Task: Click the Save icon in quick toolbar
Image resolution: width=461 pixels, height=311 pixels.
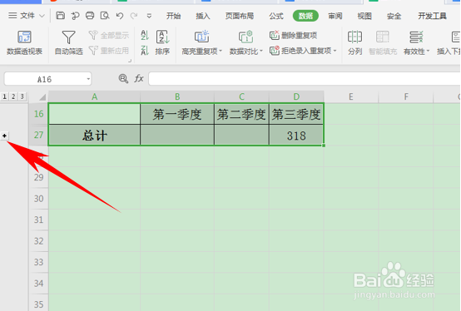Action: pyautogui.click(x=60, y=15)
